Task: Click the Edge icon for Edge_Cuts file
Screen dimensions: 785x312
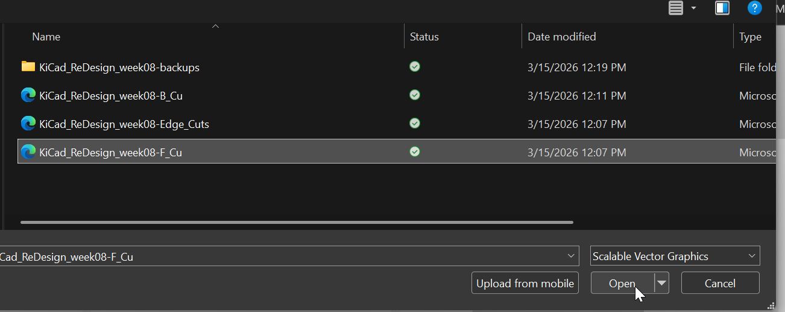Action: (x=28, y=124)
